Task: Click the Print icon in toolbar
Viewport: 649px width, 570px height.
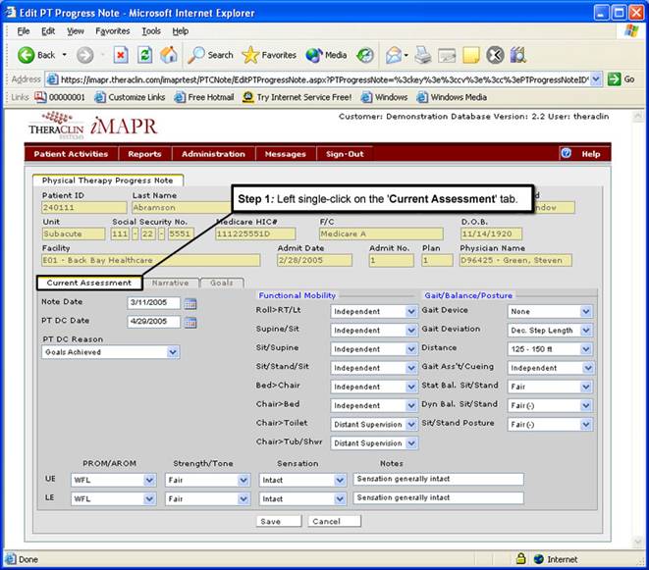Action: point(422,55)
